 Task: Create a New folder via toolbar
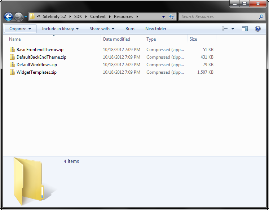pos(156,29)
